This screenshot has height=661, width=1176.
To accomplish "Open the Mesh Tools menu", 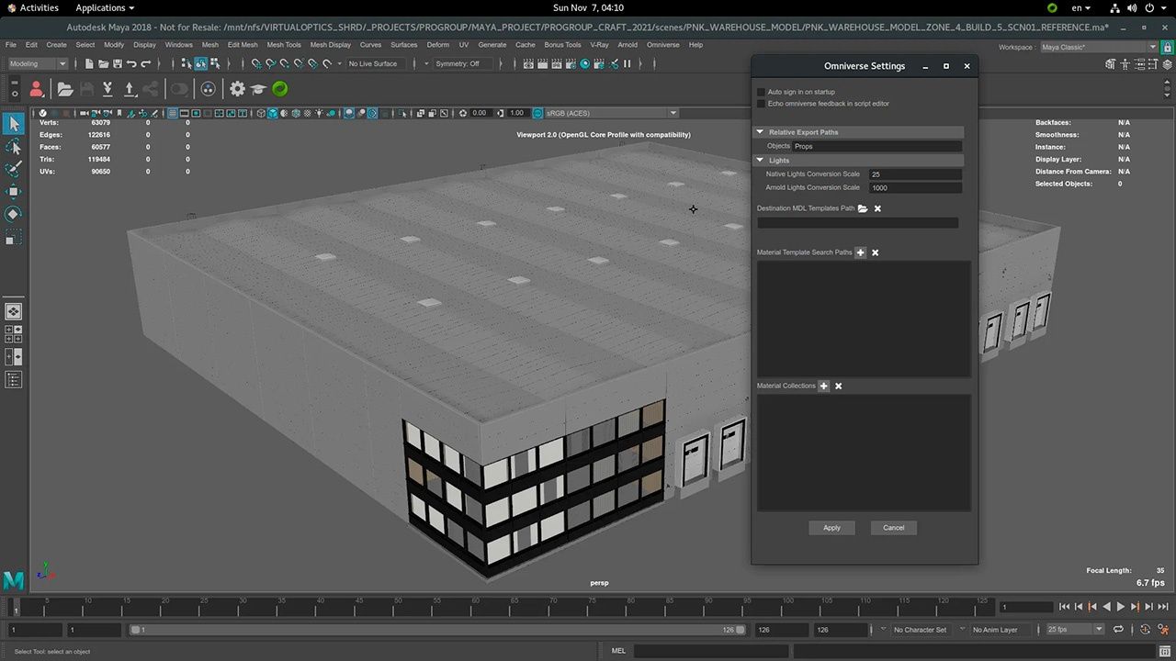I will pyautogui.click(x=283, y=45).
